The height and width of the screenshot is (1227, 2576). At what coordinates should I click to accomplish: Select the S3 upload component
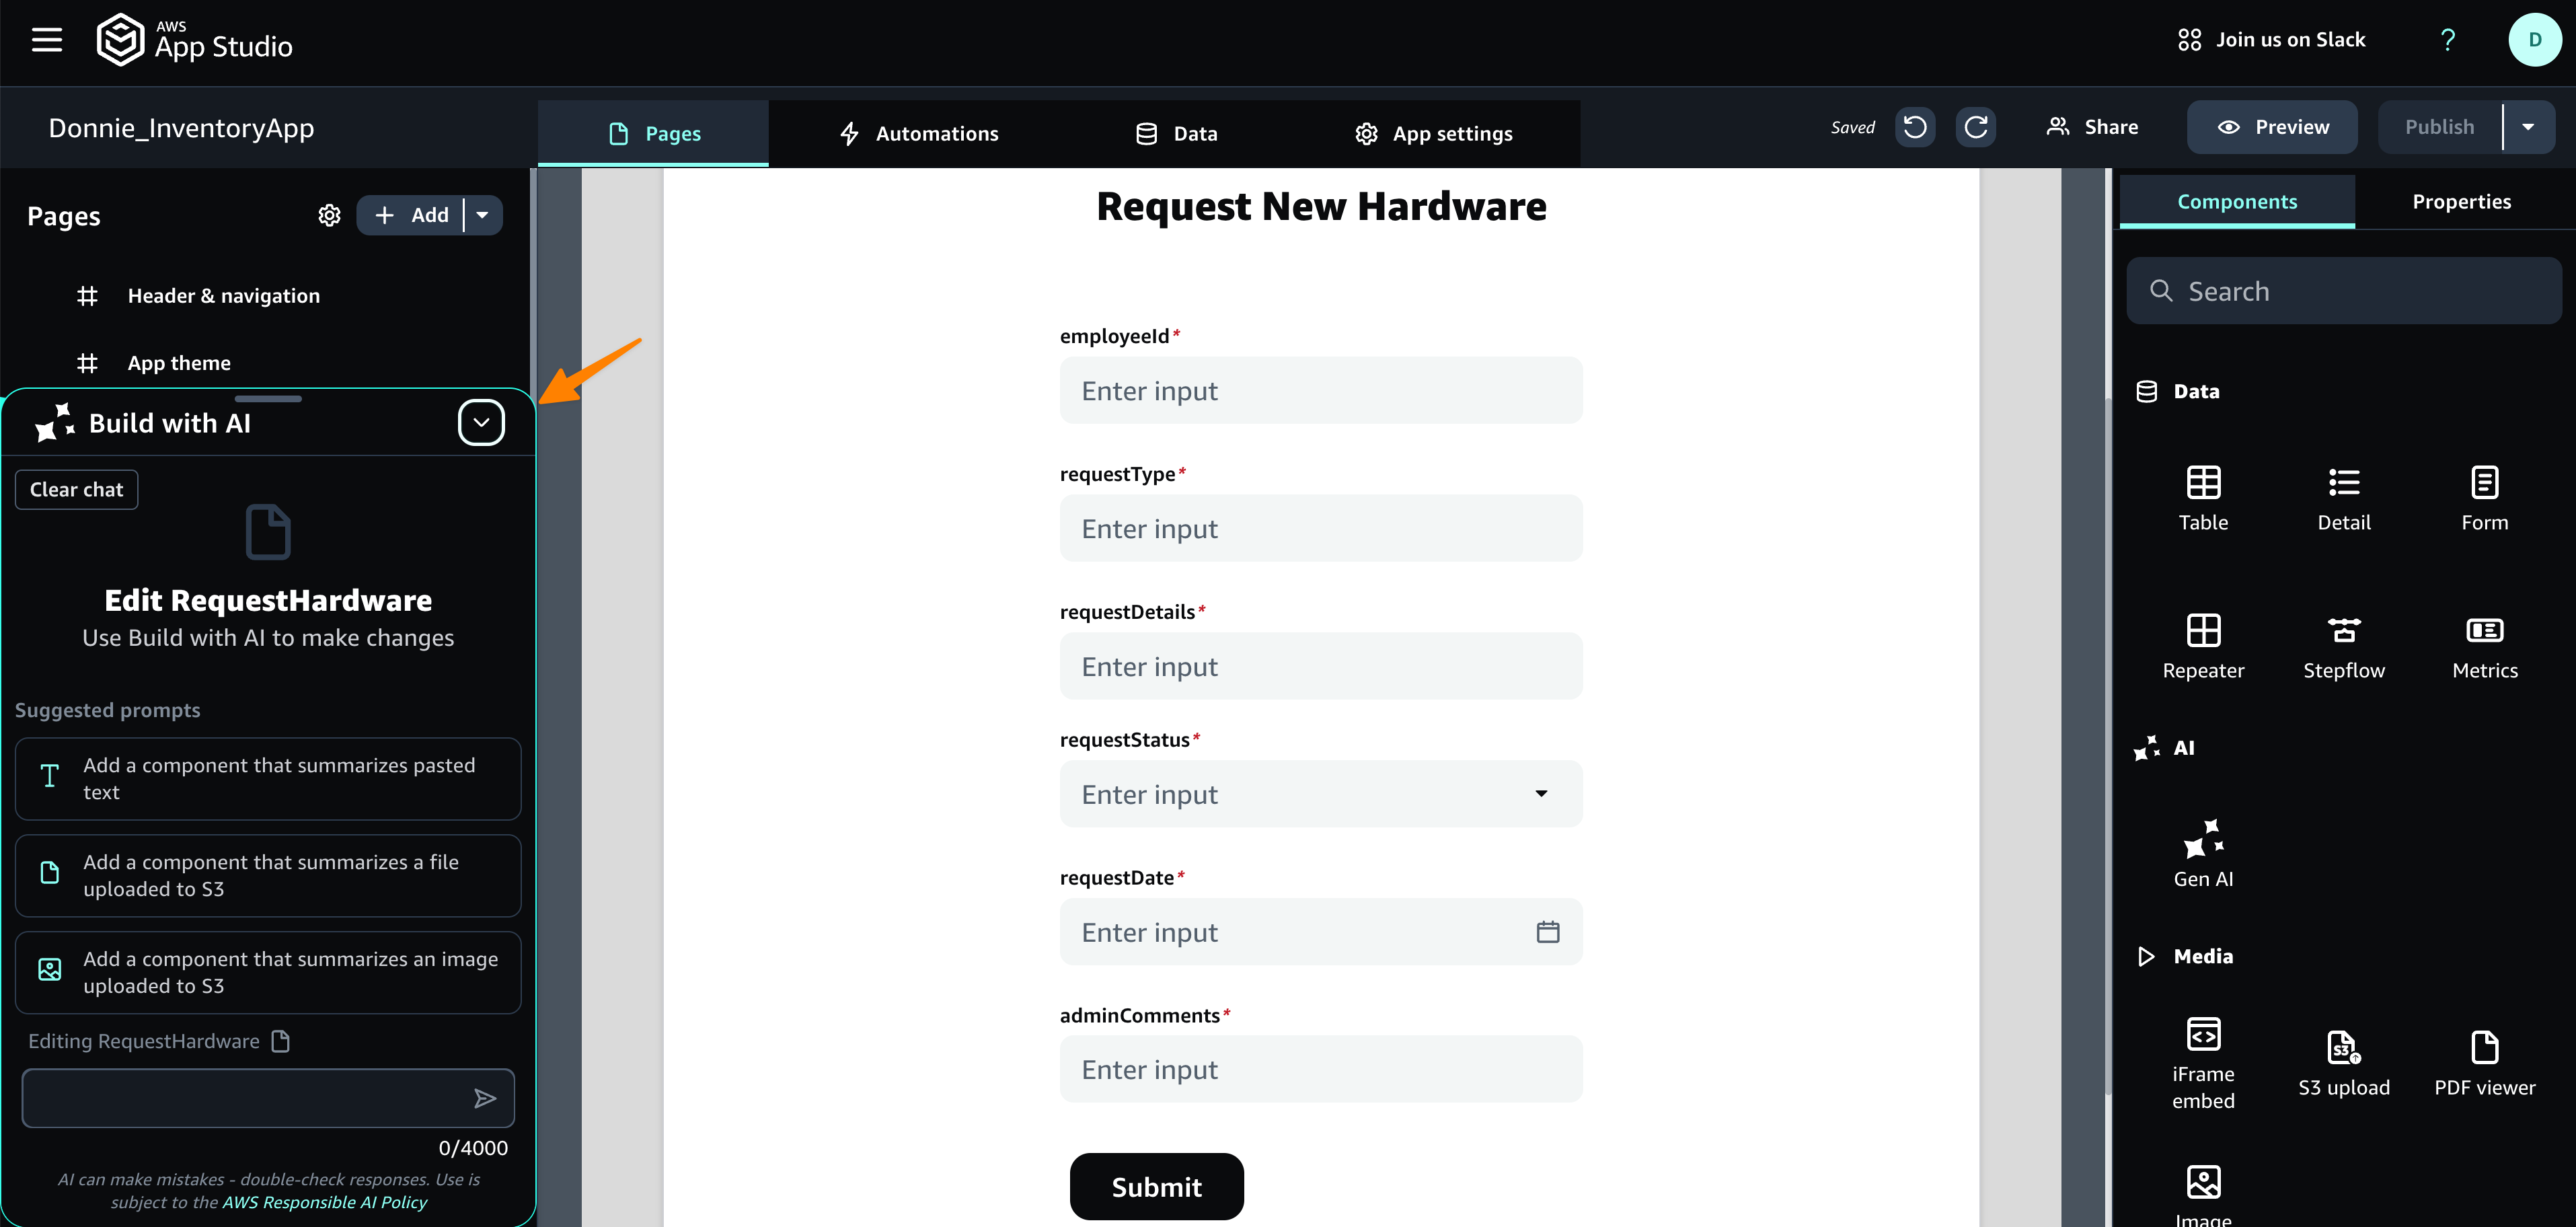coord(2343,1048)
